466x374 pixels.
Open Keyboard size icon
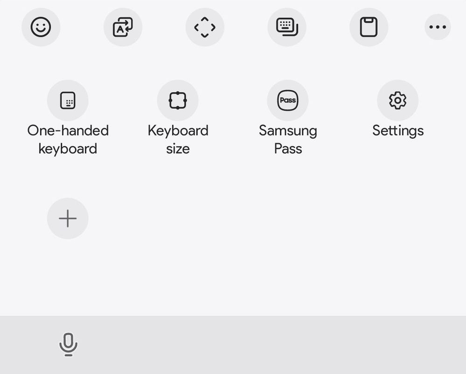[178, 100]
